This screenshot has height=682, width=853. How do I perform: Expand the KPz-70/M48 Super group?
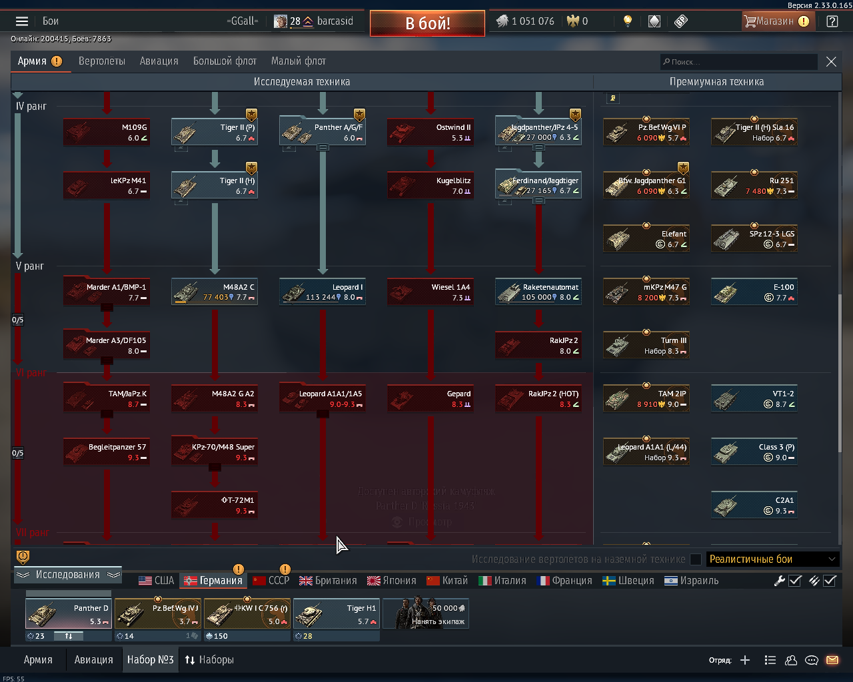point(215,468)
